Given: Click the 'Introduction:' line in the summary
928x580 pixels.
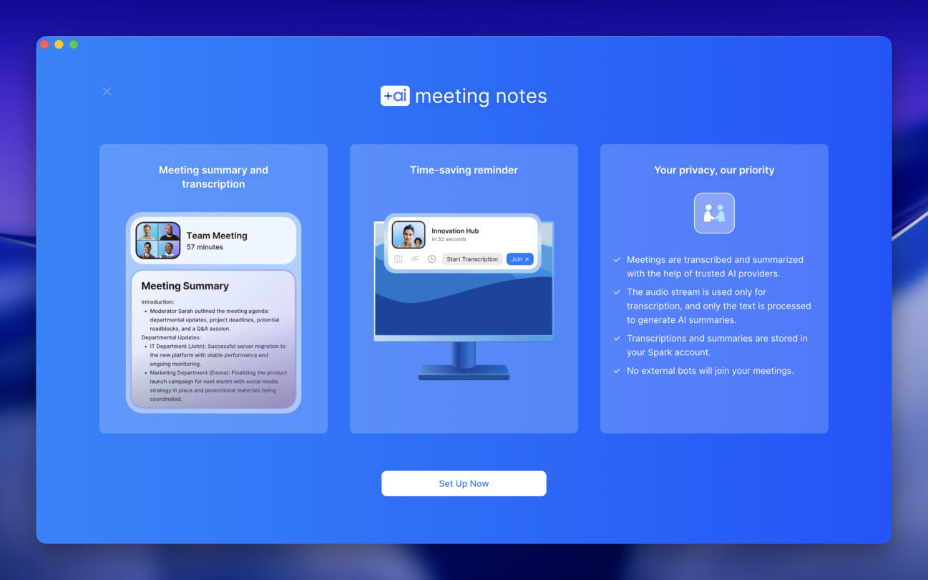Looking at the screenshot, I should (x=157, y=302).
